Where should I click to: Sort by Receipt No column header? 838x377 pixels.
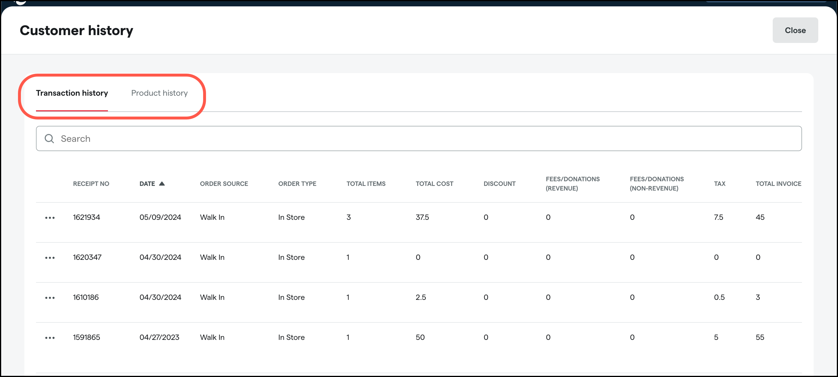(x=91, y=184)
